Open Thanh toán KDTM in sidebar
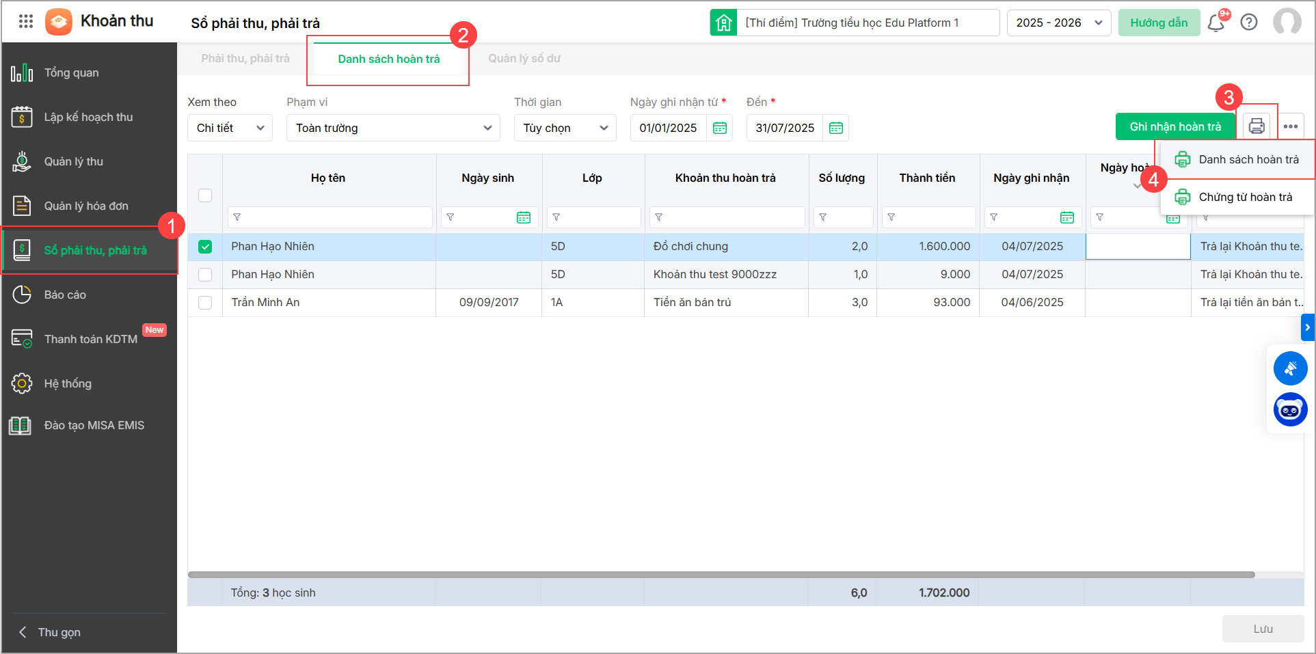The width and height of the screenshot is (1316, 654). [x=89, y=339]
